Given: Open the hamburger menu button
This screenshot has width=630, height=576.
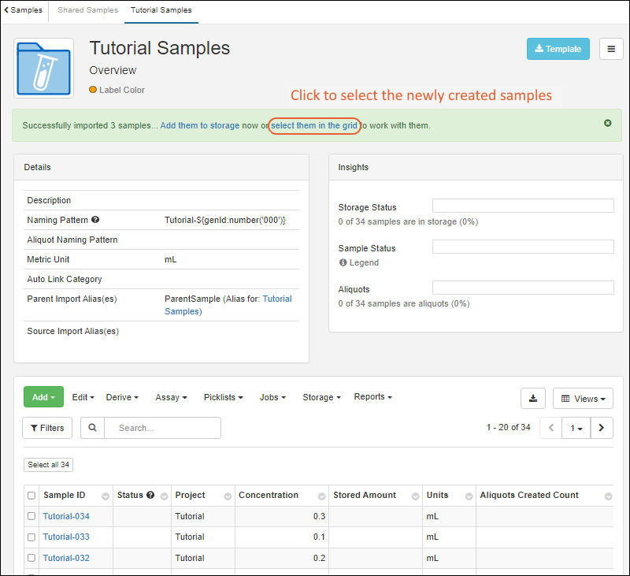Looking at the screenshot, I should (x=611, y=49).
